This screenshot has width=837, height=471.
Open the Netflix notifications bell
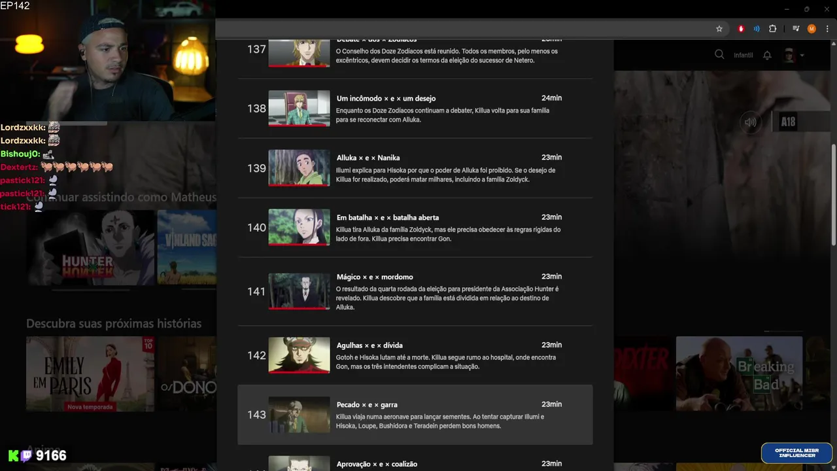click(x=768, y=55)
